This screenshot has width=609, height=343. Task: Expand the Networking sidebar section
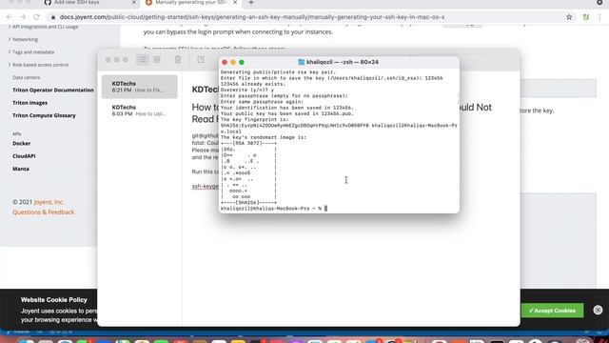[23, 39]
